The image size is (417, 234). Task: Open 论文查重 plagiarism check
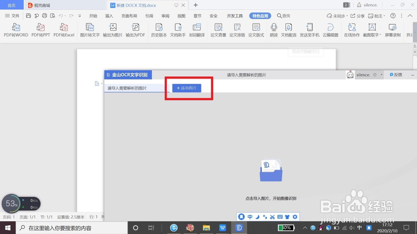[219, 30]
